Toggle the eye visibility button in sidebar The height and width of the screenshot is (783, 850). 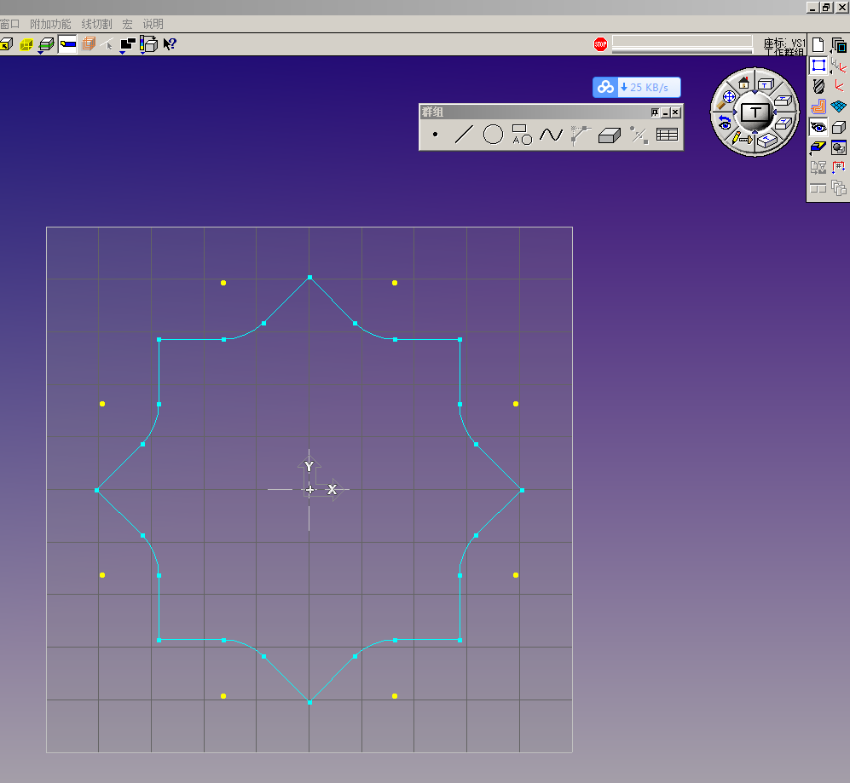coord(818,127)
